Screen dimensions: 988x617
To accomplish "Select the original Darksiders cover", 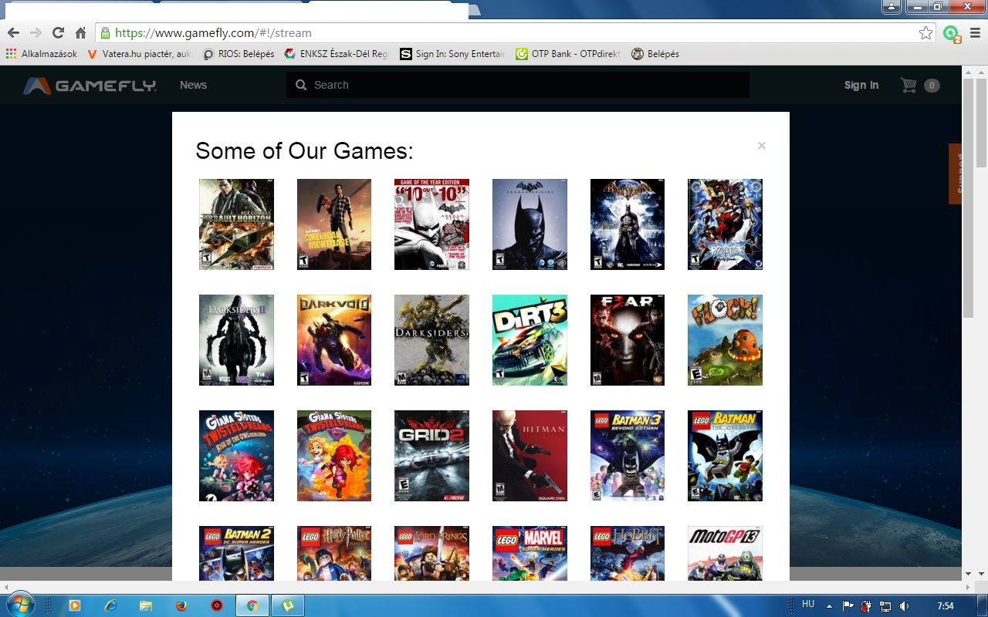I will 431,340.
